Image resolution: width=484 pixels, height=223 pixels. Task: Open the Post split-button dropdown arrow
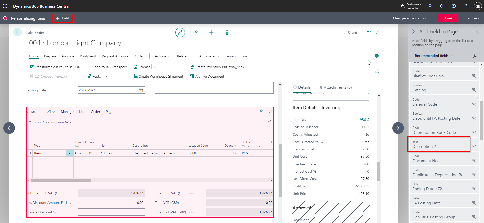[x=106, y=76]
